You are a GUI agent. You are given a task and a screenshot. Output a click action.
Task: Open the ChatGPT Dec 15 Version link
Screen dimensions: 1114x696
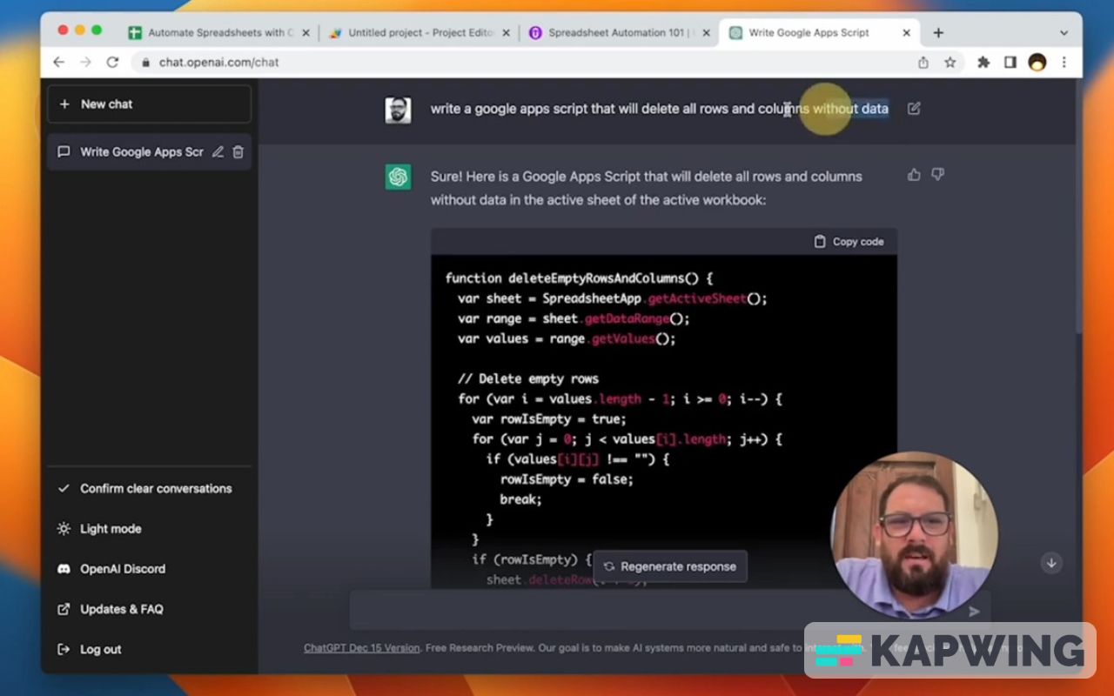point(362,648)
